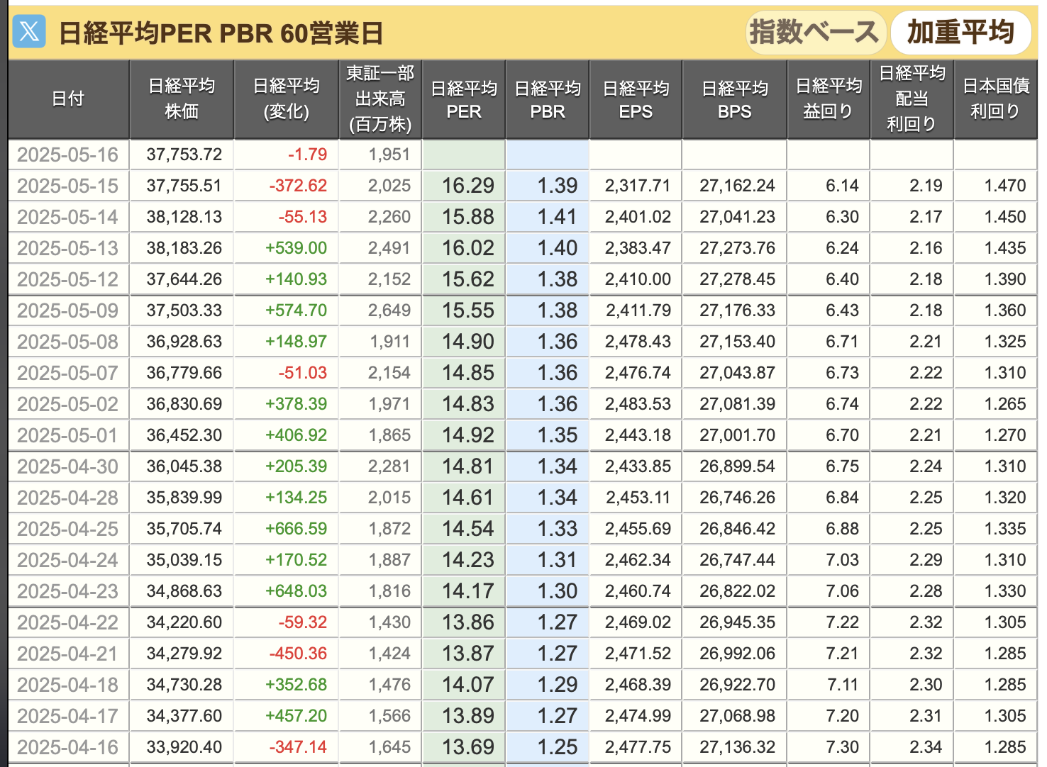Click the date cell 2025-04-30
Screen dimensions: 1047x767
[x=67, y=466]
